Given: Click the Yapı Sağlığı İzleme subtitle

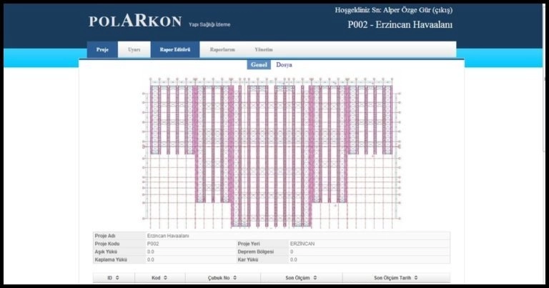Looking at the screenshot, I should coord(209,24).
